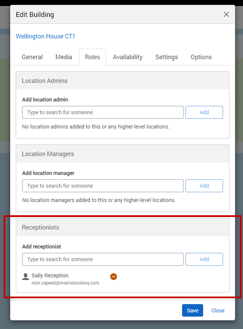Image resolution: width=243 pixels, height=329 pixels.
Task: Save the building changes
Action: (192, 311)
